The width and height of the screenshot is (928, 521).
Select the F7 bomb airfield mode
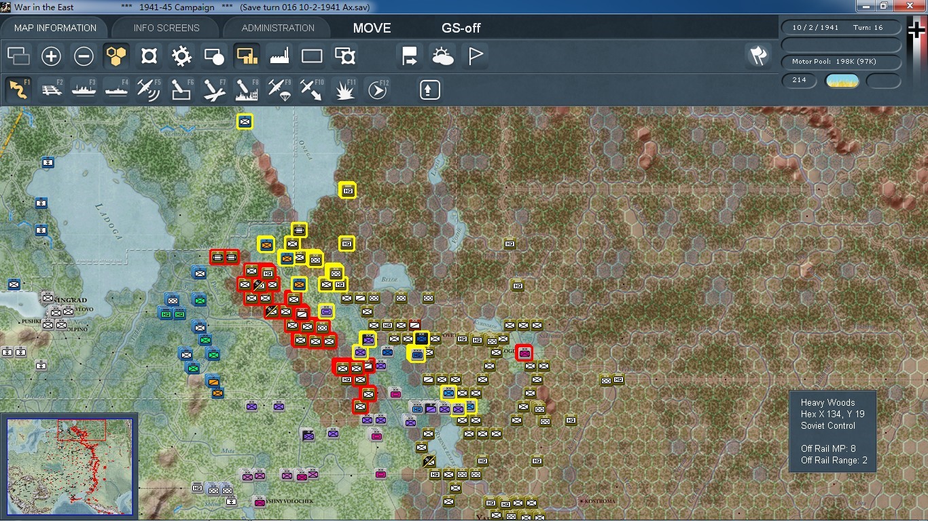click(214, 90)
